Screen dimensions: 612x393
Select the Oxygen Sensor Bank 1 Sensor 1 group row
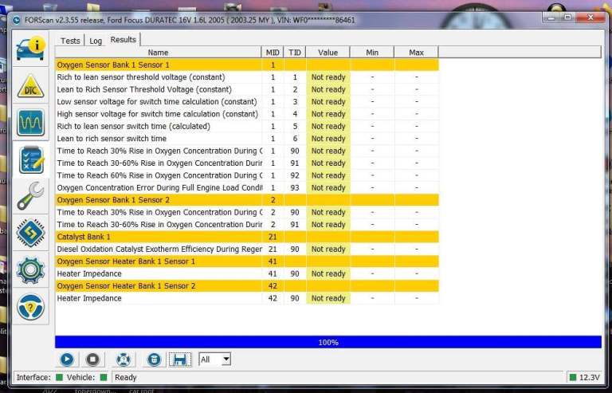247,65
